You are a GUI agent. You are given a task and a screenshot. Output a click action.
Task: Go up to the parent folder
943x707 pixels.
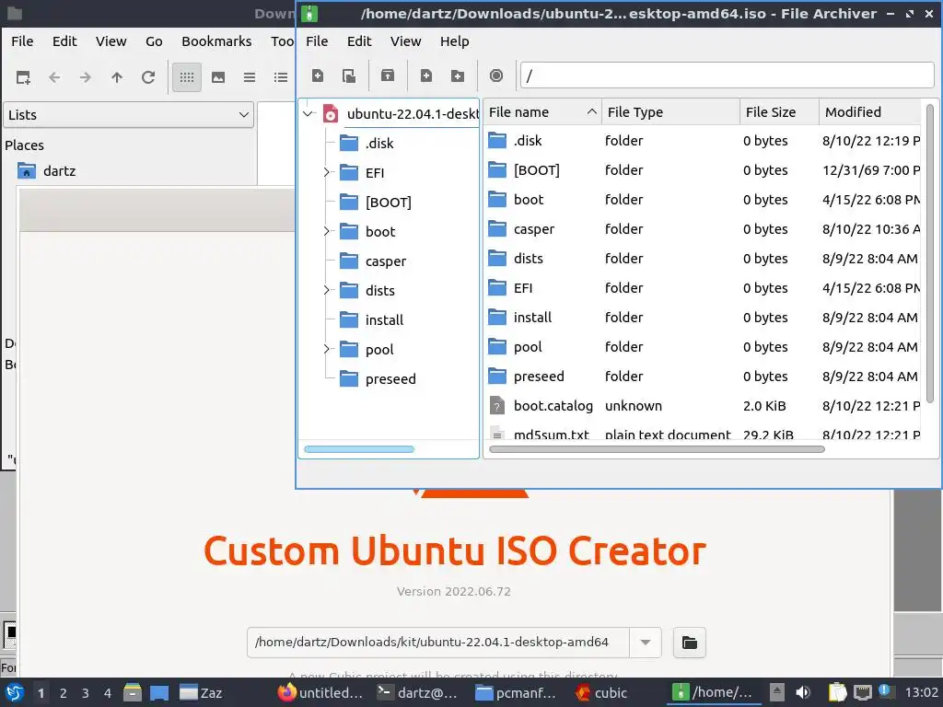(x=117, y=77)
